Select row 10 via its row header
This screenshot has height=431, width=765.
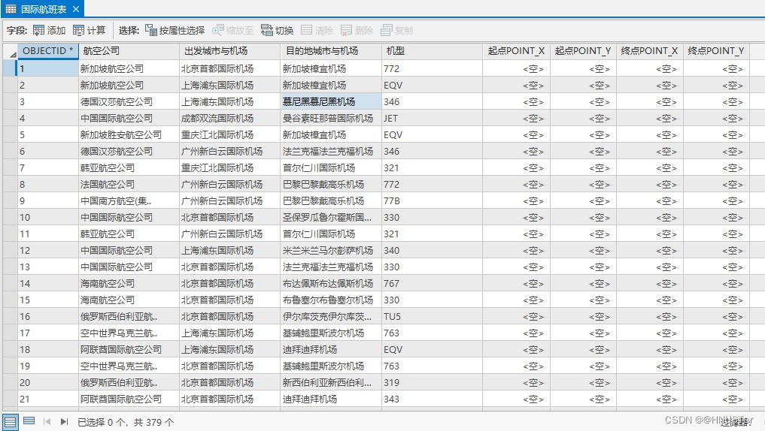pos(10,217)
